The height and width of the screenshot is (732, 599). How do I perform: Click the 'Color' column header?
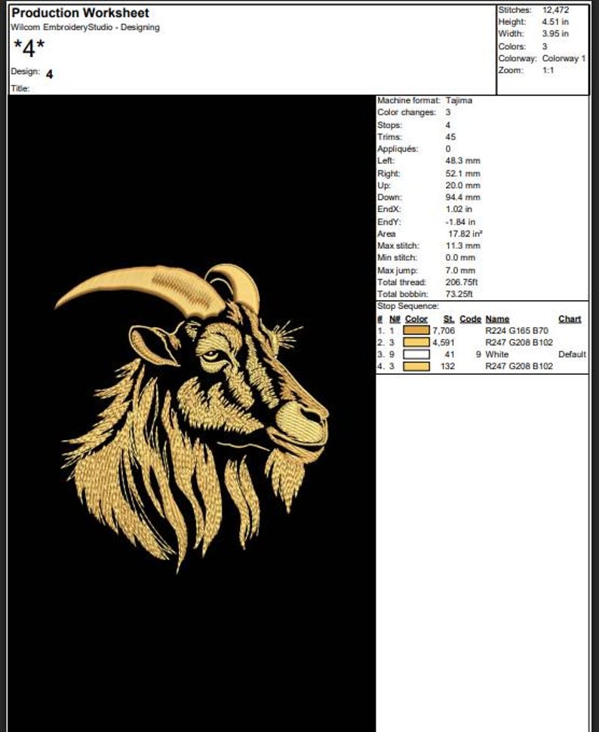click(416, 319)
